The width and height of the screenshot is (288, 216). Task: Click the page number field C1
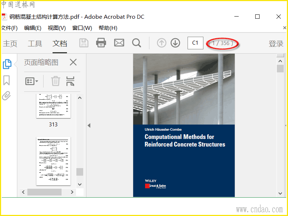point(195,43)
